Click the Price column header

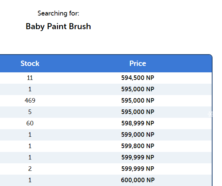pos(138,63)
